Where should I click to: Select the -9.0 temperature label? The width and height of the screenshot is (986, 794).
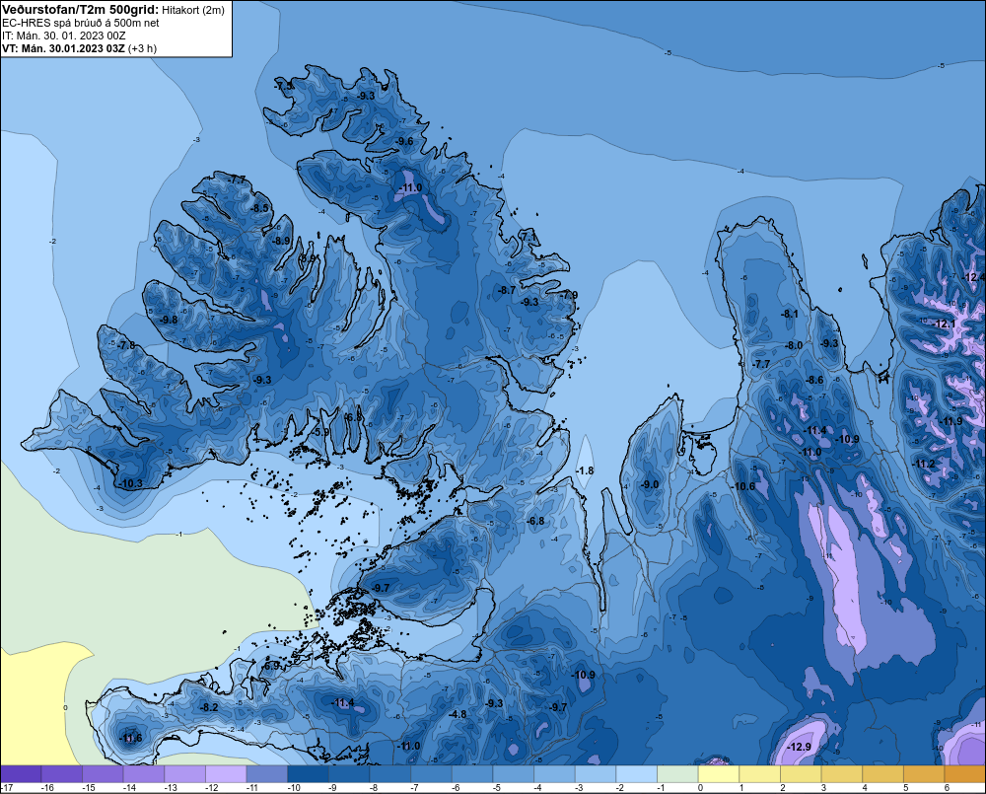(650, 484)
